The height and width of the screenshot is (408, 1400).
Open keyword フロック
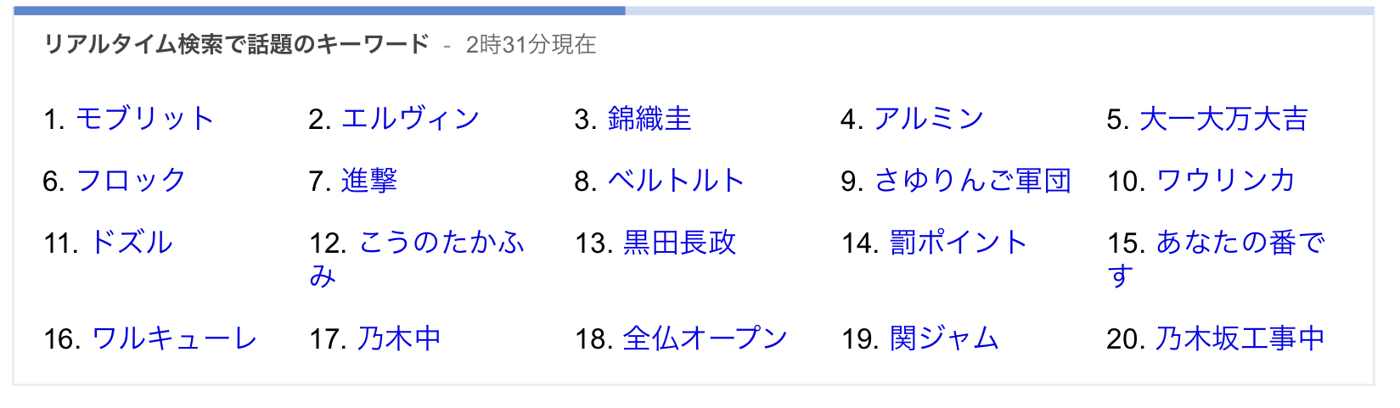pos(131,181)
